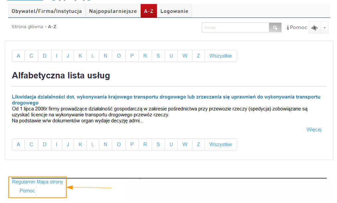Expand the dropdown arrow beside the eye icon
Image resolution: width=337 pixels, height=203 pixels.
point(324,28)
